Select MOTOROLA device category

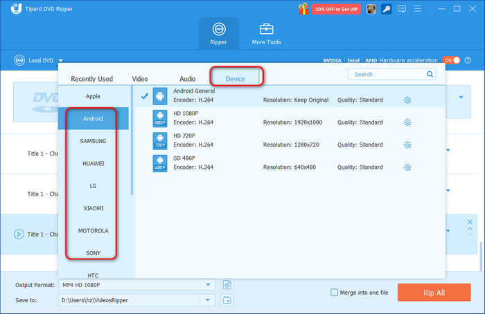93,230
